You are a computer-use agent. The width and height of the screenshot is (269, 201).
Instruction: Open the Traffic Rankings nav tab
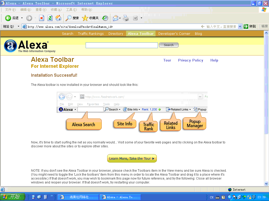click(91, 34)
